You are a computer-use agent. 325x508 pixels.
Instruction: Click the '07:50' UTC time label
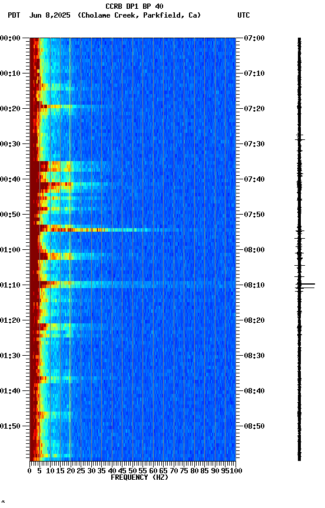[x=254, y=215]
